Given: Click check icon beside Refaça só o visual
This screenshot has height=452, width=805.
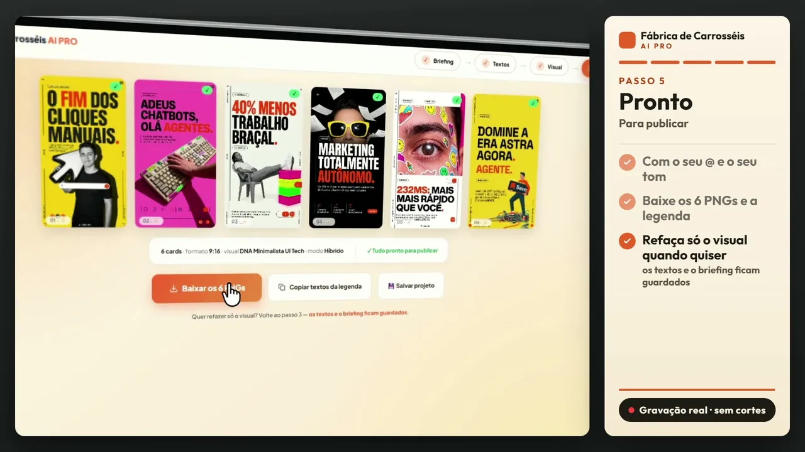Looking at the screenshot, I should (627, 241).
